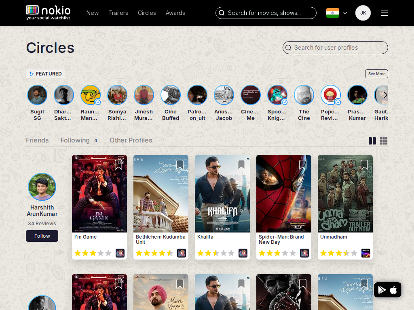Click the theatre icon on Khalifa card

tap(243, 253)
